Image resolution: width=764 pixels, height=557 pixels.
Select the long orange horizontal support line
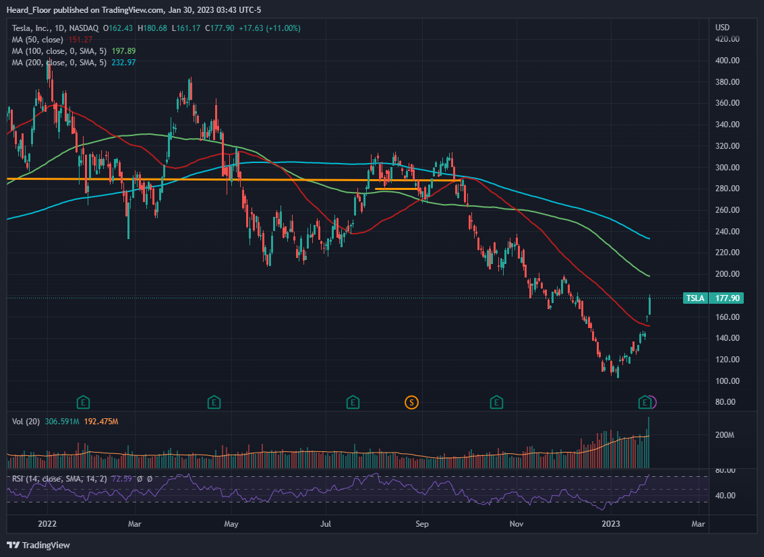point(235,180)
